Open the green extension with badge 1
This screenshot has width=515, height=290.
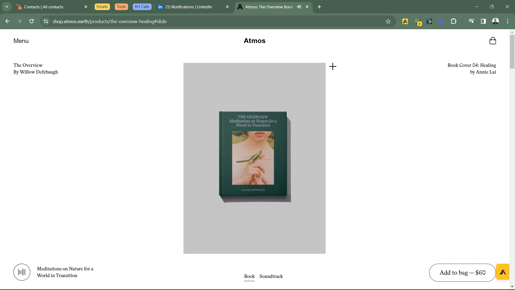click(417, 21)
